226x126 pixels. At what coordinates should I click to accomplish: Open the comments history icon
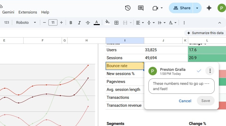(x=141, y=8)
